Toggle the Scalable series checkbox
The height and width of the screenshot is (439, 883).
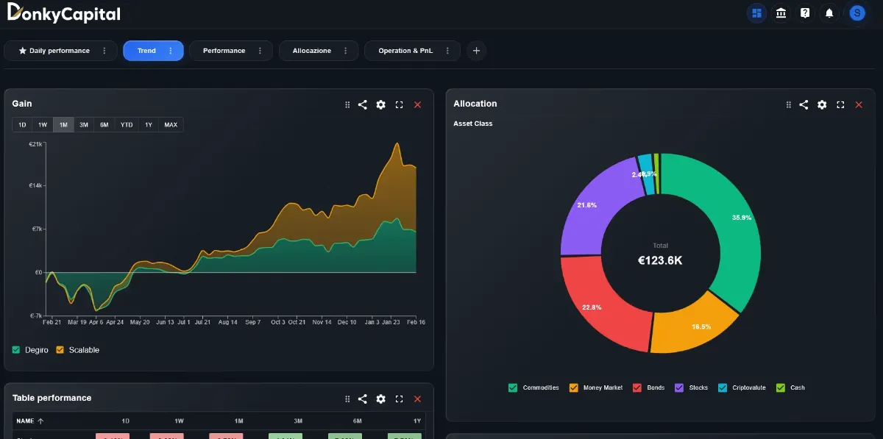pos(60,350)
